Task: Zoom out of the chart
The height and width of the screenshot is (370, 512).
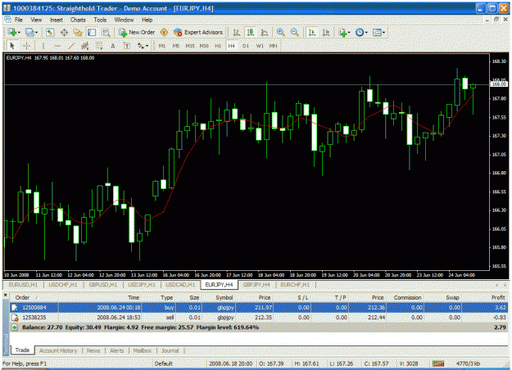Action: [x=295, y=32]
